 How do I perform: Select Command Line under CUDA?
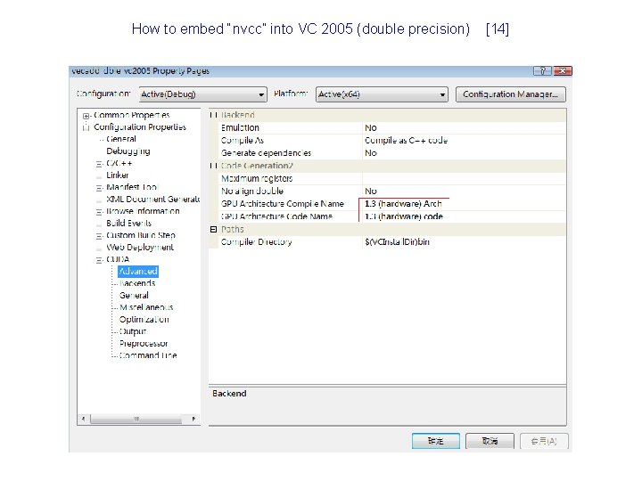[148, 355]
